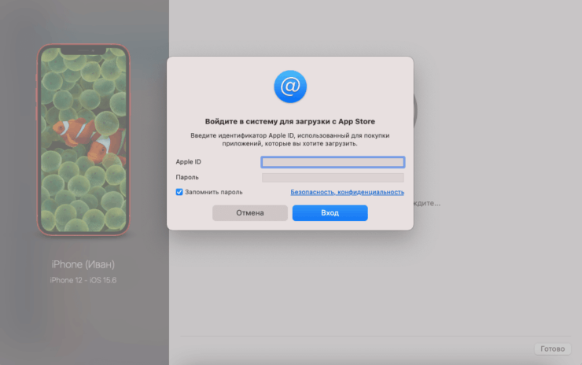Select the iPhone device preview image
582x365 pixels.
pyautogui.click(x=83, y=139)
